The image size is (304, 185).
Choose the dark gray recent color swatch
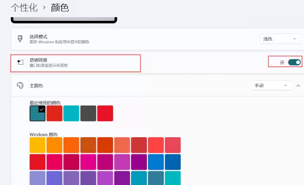pos(88,114)
